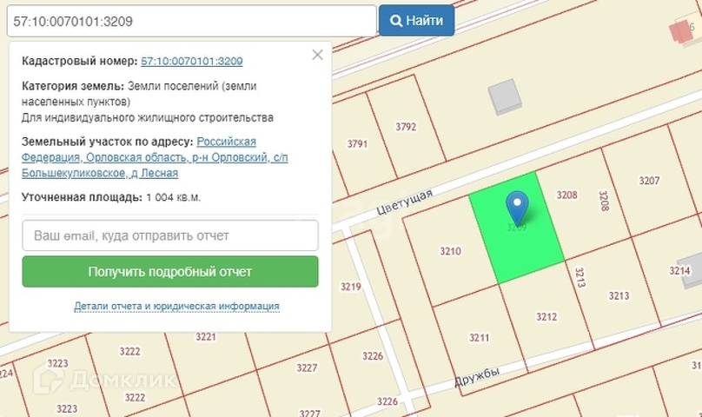Click Получить подробный отчет button
The image size is (702, 417).
coord(170,271)
